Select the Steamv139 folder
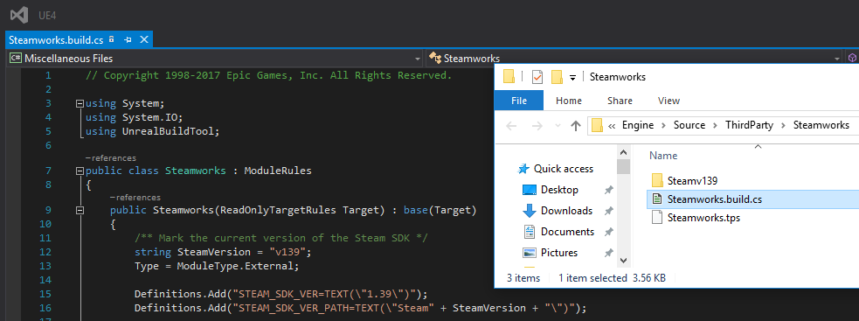859x321 pixels. (692, 180)
